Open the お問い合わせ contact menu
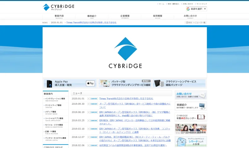Image resolution: width=249 pixels, height=148 pixels. [x=190, y=16]
